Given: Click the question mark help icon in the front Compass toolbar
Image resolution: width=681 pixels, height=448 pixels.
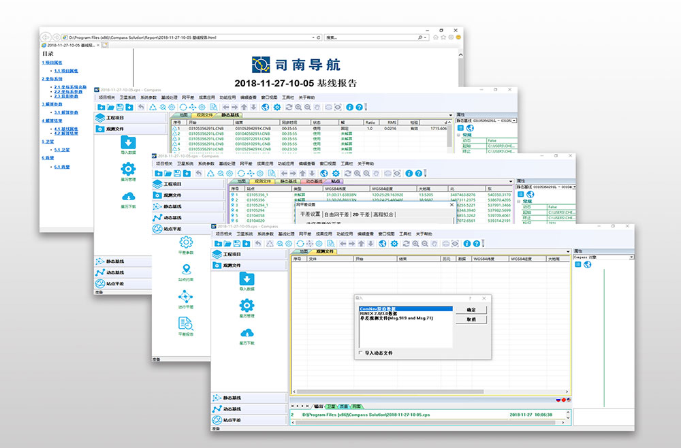Looking at the screenshot, I should pos(477,244).
